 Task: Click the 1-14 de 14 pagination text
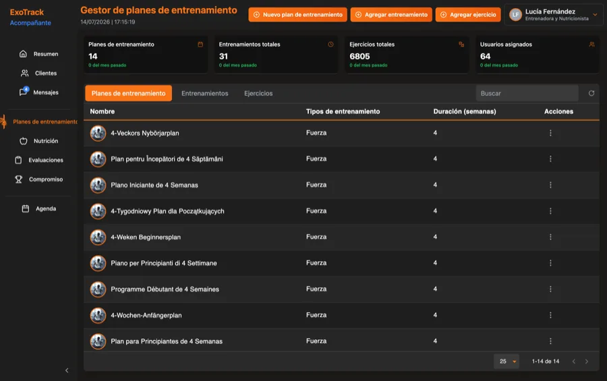[x=546, y=361]
